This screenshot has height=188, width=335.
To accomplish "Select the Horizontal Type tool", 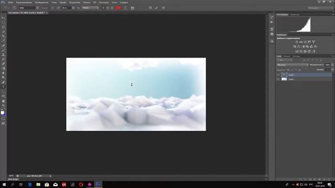I will pyautogui.click(x=3, y=87).
